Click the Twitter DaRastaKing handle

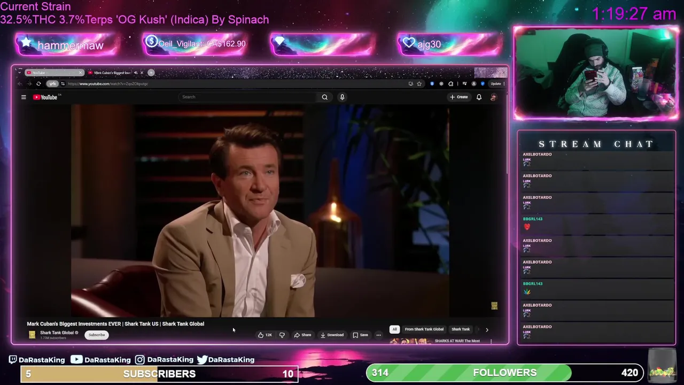[x=226, y=360]
